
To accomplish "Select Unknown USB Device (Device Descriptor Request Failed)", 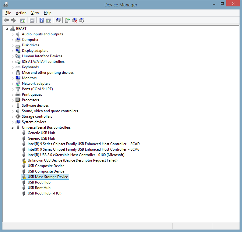I will click(72, 160).
